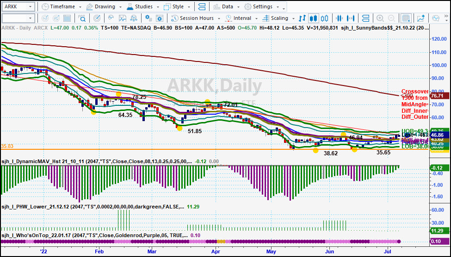451x257 pixels.
Task: Click the 0.10 Who'sOnTop axis label
Action: point(439,242)
